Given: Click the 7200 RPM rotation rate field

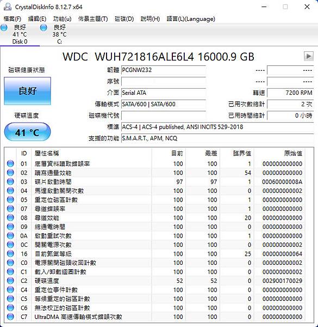Looking at the screenshot, I should point(290,93).
